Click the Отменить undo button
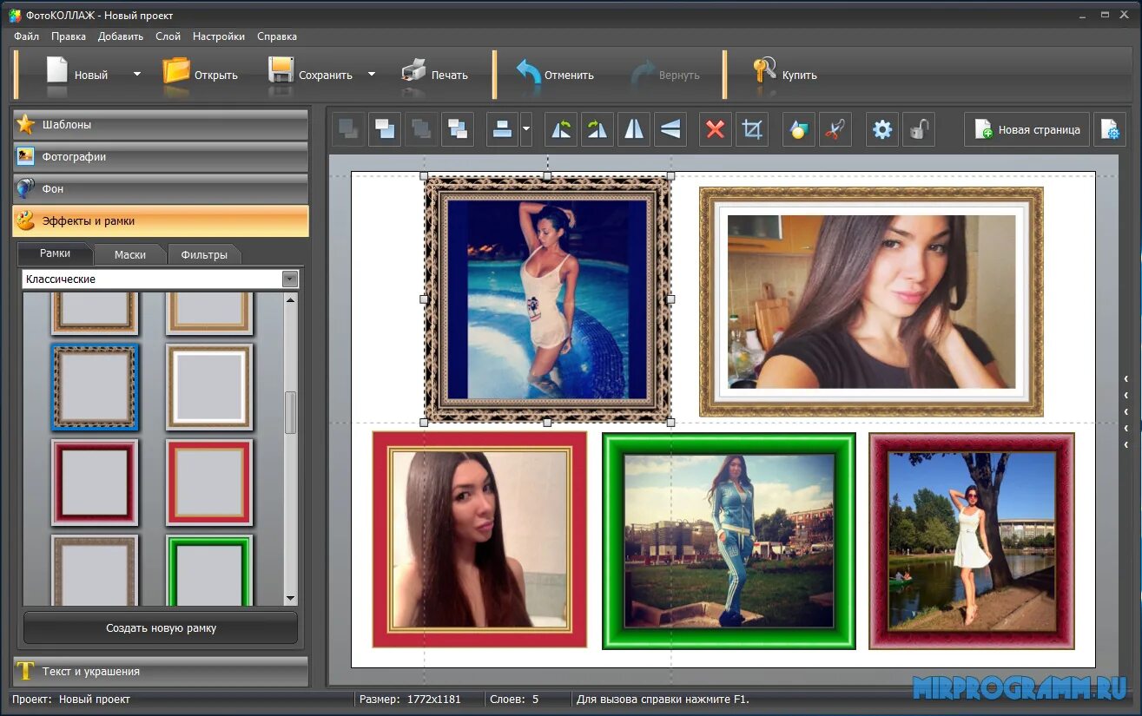 [555, 75]
